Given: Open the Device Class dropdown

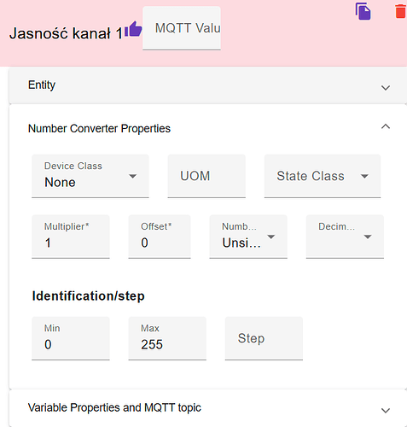Looking at the screenshot, I should (90, 176).
